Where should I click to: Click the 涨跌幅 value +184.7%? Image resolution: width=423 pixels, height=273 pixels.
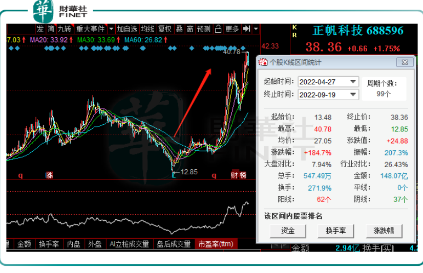(318, 153)
